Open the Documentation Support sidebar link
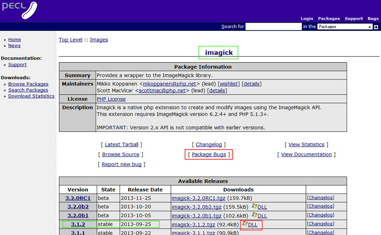The width and height of the screenshot is (381, 235). point(17,65)
